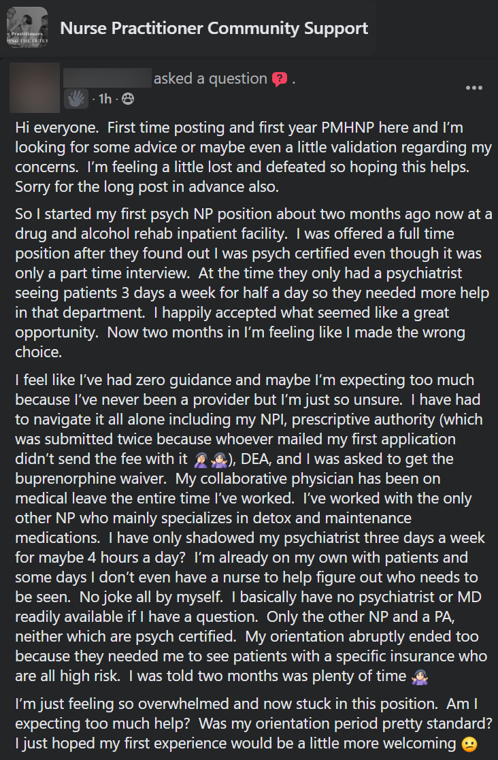Click the shrug emoji after 'plenty of time'
498x760 pixels.
pos(419,676)
